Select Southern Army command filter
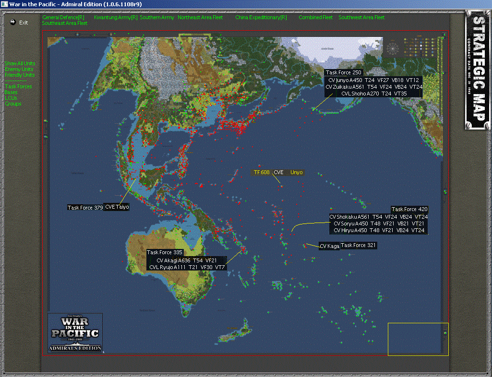This screenshot has width=492, height=377. pyautogui.click(x=157, y=17)
